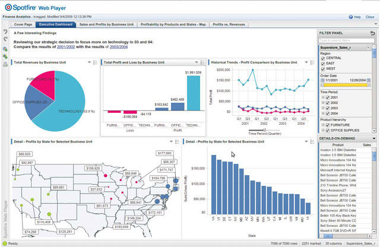
Task: Open the Total Revenues by Business Unit dropdown arrow
Action: pos(89,62)
